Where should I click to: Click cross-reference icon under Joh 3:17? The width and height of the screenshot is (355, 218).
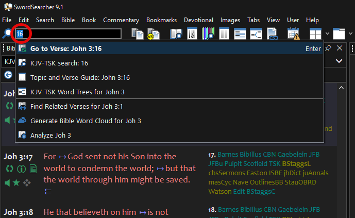[9, 169]
